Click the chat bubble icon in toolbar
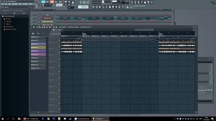 (x=152, y=2)
